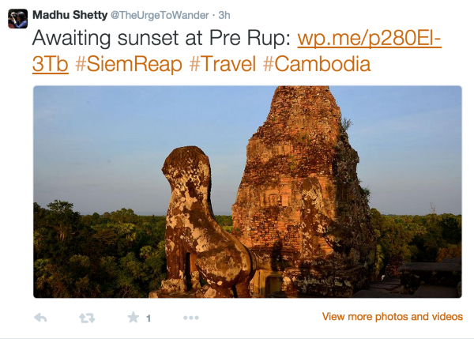
Task: Favorite the tweet with the star icon
Action: pyautogui.click(x=134, y=318)
